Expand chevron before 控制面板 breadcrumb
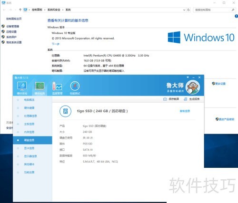The height and width of the screenshot is (203, 238). point(30,10)
